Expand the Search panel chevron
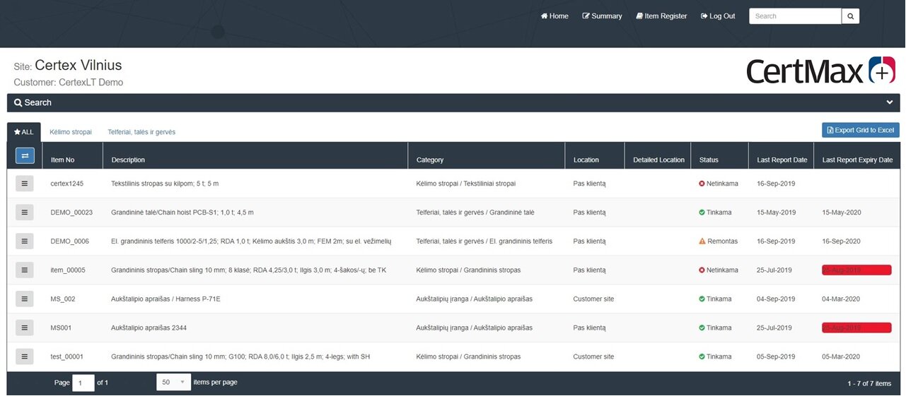The image size is (906, 396). 890,102
